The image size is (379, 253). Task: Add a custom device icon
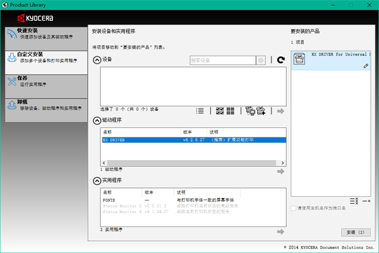click(x=261, y=111)
